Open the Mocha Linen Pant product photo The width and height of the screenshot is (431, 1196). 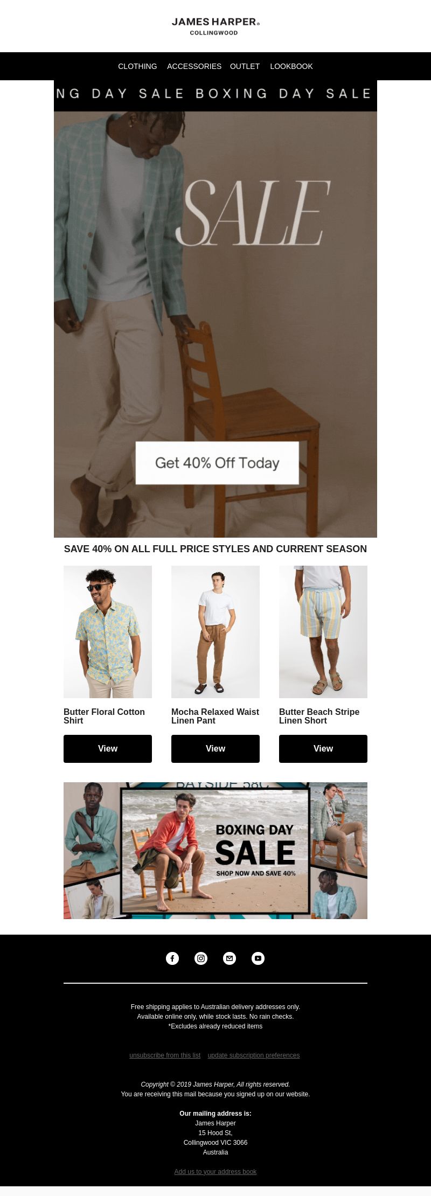pos(215,632)
